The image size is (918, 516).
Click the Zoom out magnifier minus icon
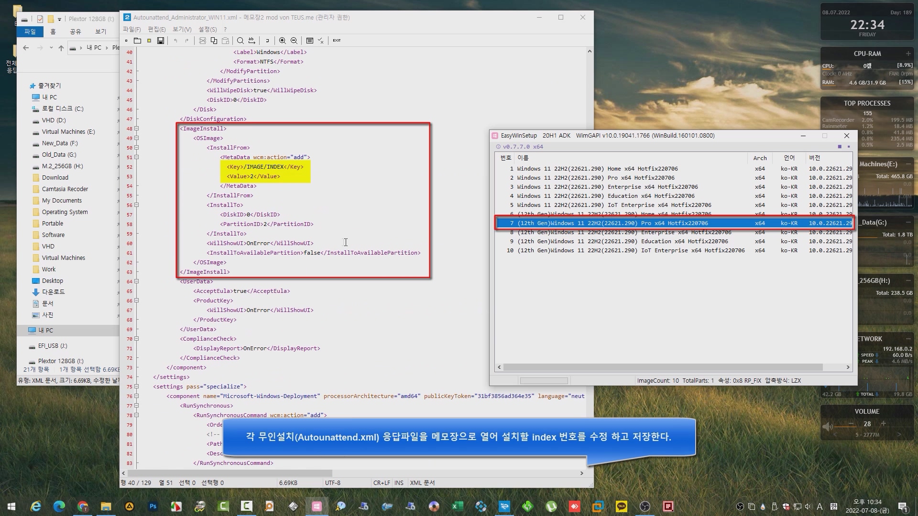[294, 41]
